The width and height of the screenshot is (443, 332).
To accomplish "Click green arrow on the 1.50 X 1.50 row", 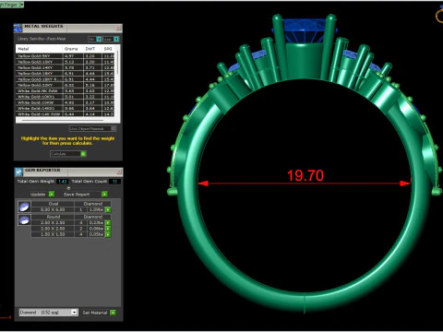I will [108, 234].
